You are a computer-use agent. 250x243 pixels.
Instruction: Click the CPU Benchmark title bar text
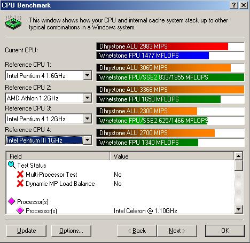pos(26,5)
